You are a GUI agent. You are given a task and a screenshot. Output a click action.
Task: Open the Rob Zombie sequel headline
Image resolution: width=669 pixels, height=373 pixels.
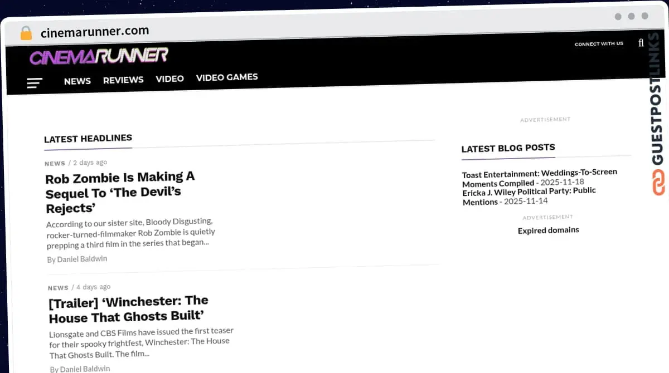point(120,193)
